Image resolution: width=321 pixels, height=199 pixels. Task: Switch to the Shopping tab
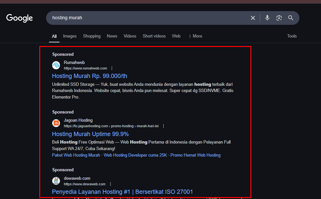92,36
